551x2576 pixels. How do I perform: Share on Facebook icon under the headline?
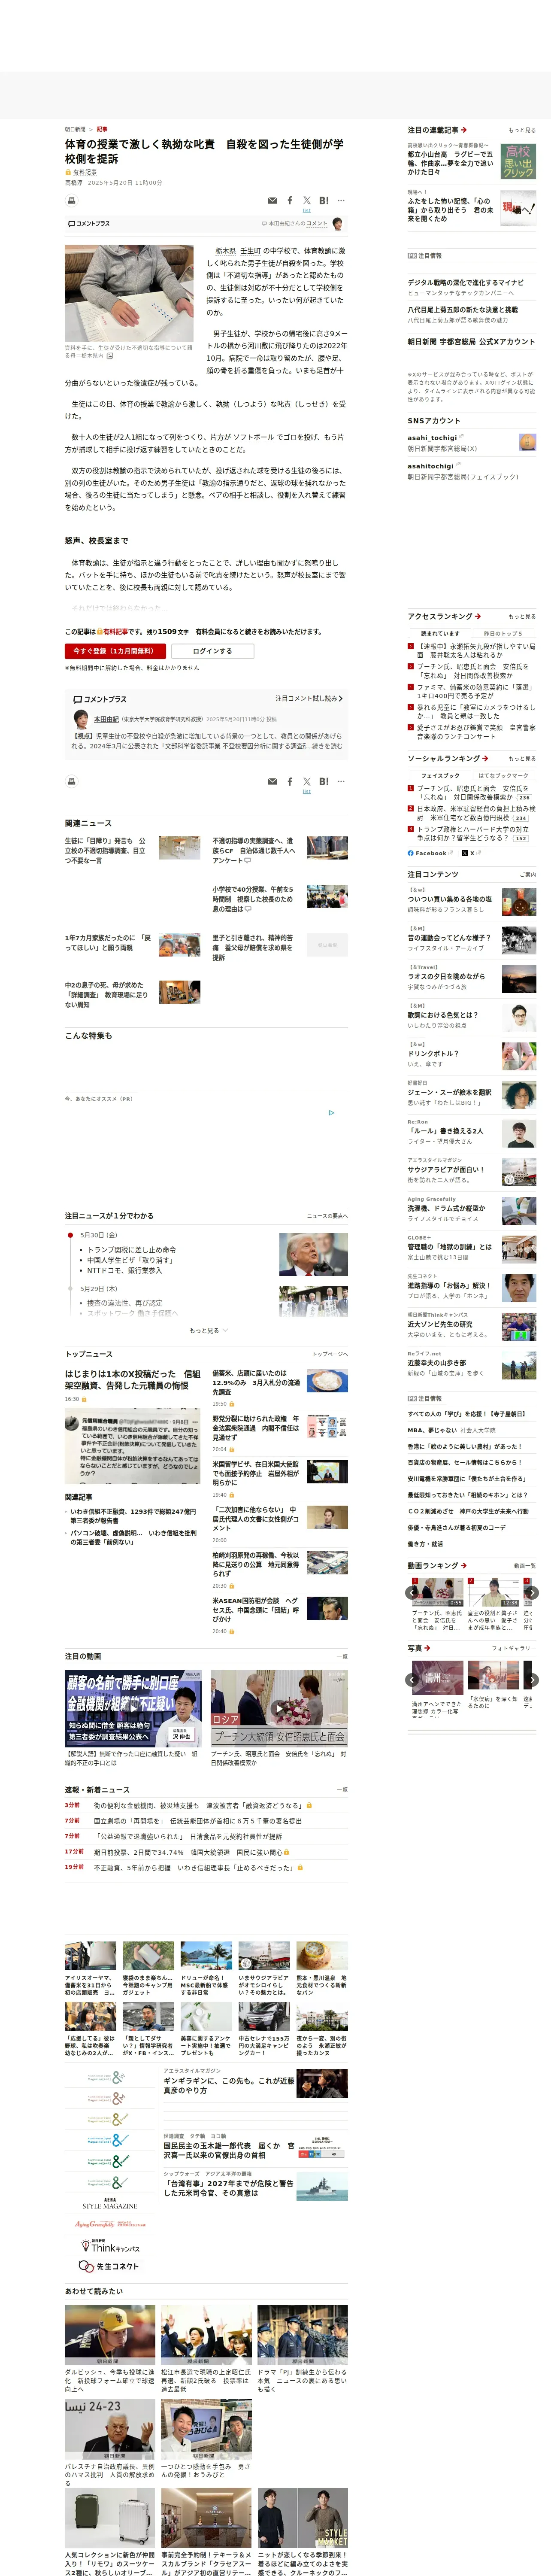click(290, 201)
